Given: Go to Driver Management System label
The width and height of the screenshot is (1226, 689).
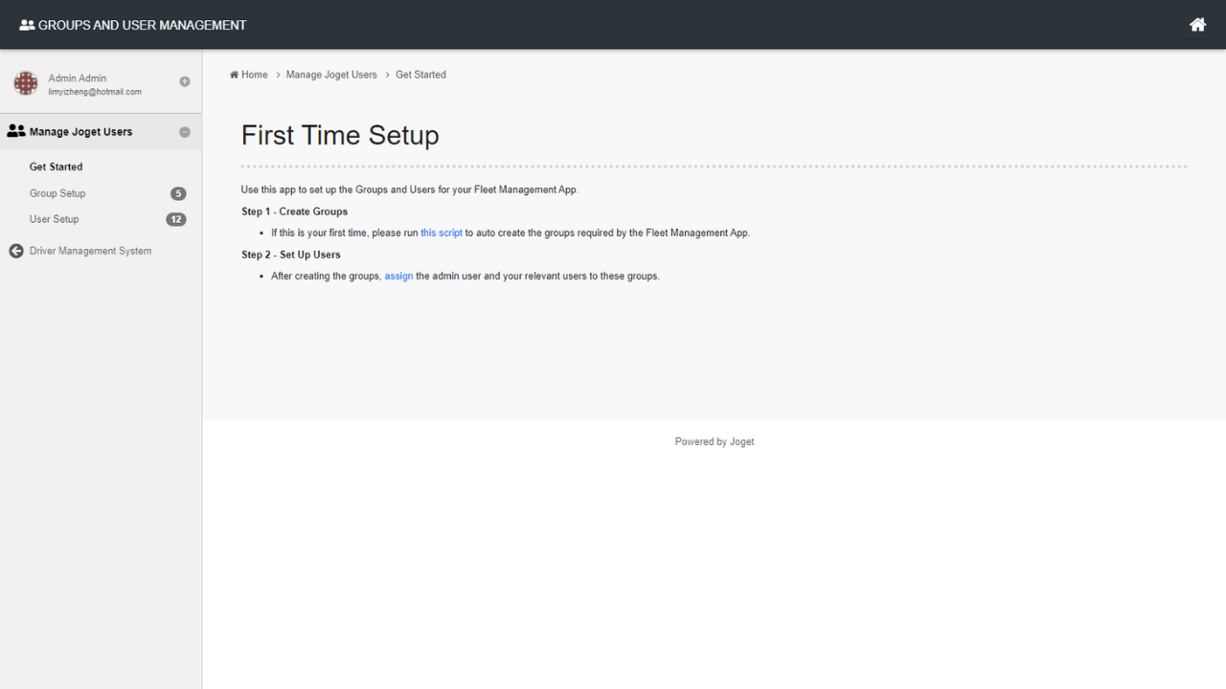Looking at the screenshot, I should [90, 251].
